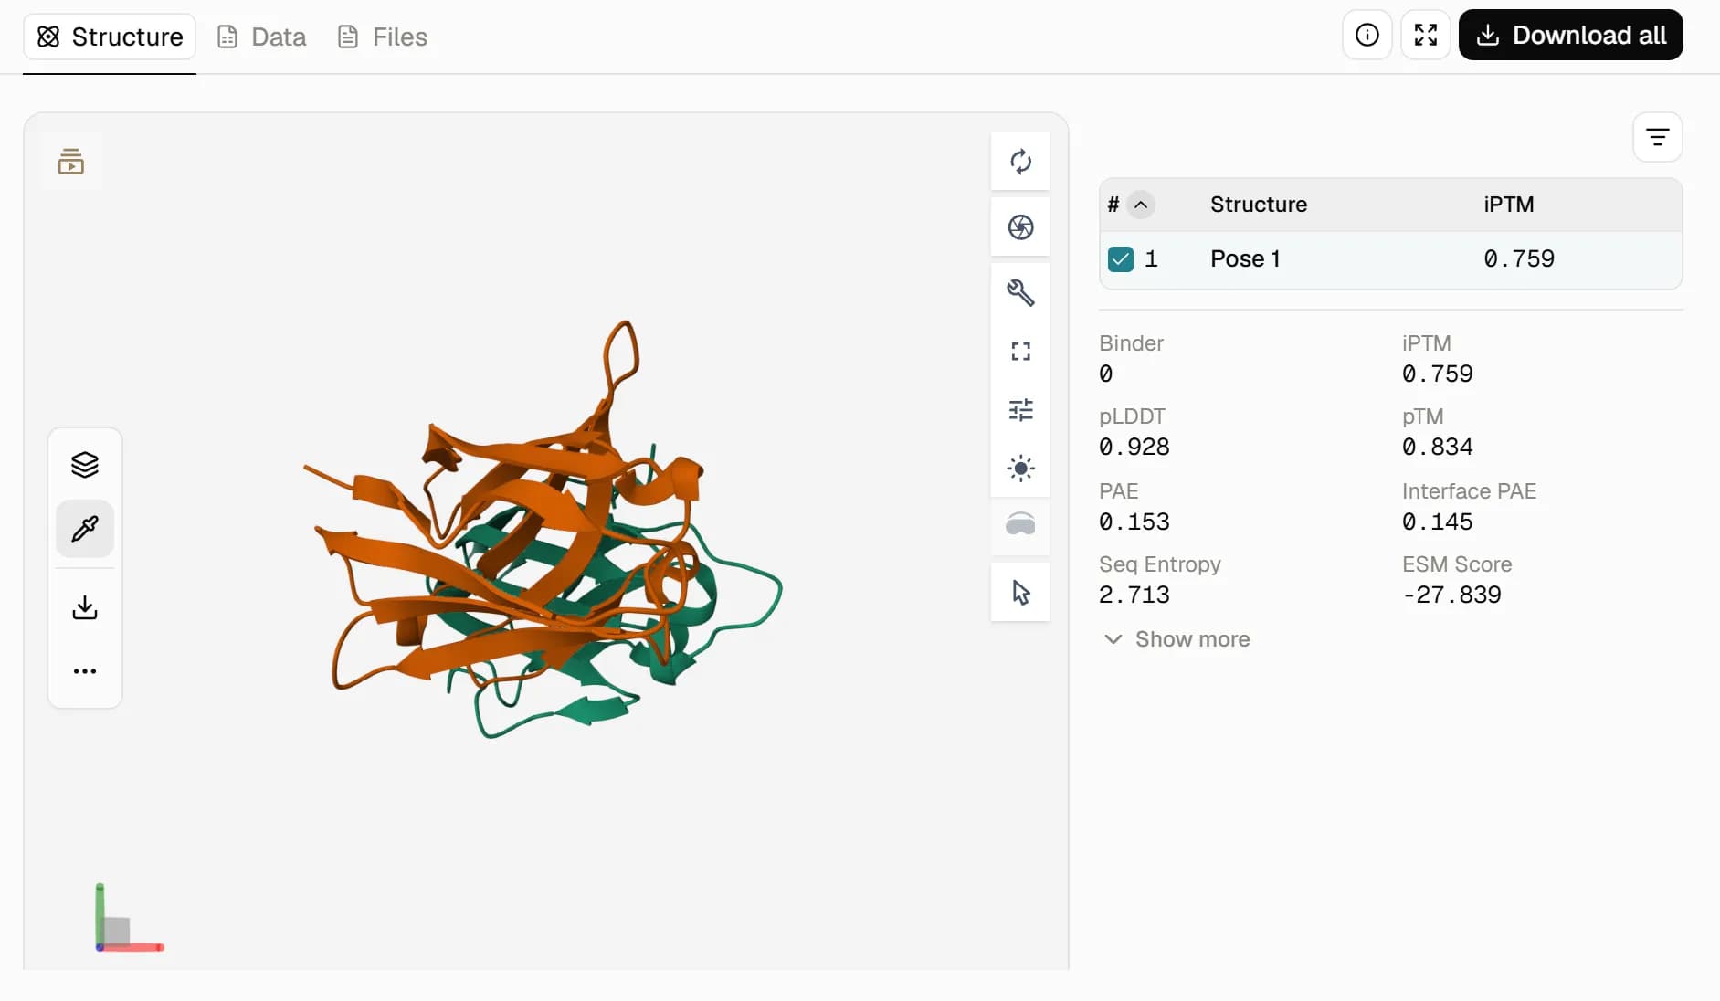Click the sun illumination icon
The image size is (1720, 1001).
(1020, 469)
